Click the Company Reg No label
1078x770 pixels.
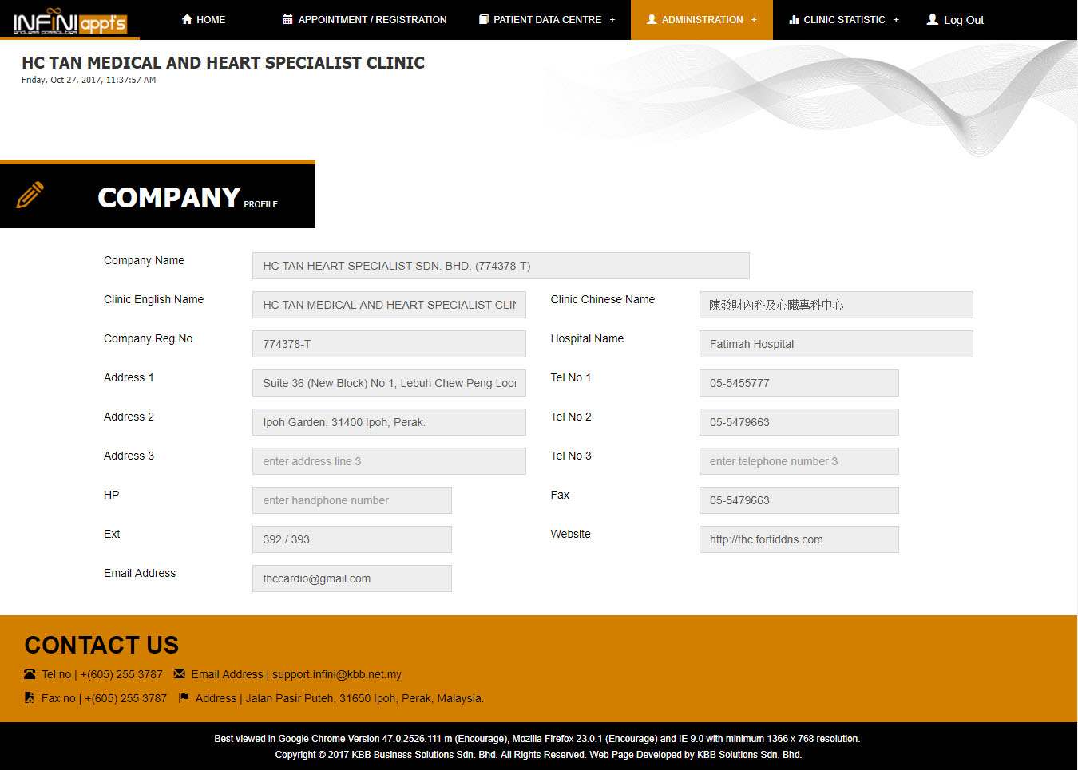148,338
